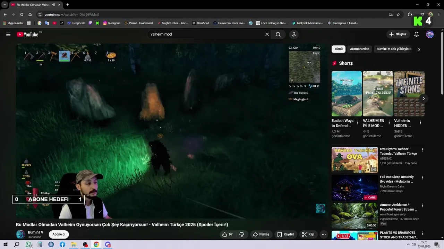The width and height of the screenshot is (444, 249).
Task: Run search with magnifier button
Action: (x=278, y=34)
